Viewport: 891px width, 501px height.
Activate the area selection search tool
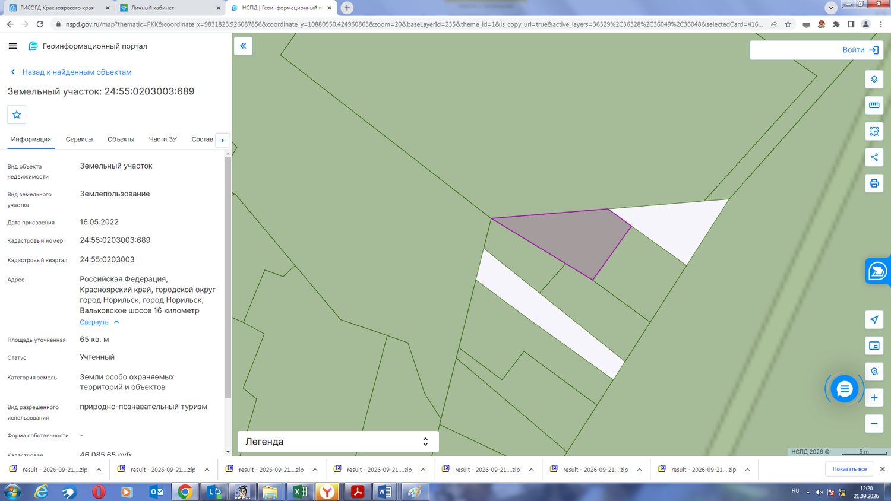point(874,131)
